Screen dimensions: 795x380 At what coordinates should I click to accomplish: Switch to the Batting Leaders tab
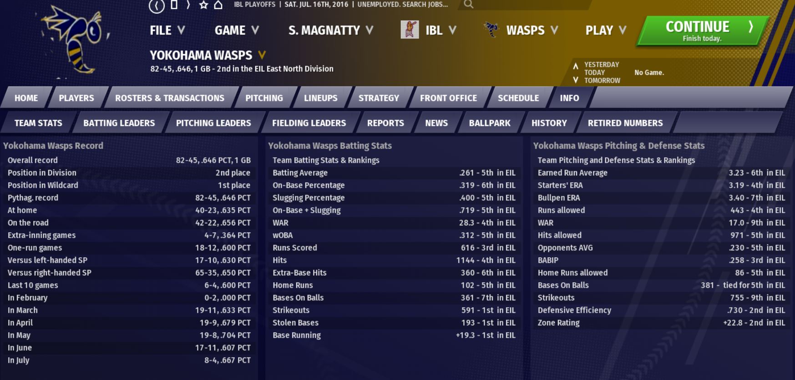[x=119, y=123]
